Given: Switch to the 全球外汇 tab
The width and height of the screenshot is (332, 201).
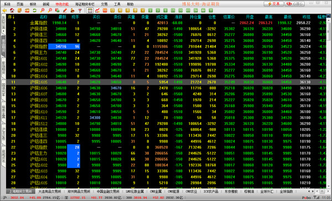Looking at the screenshot, I should 267,192.
